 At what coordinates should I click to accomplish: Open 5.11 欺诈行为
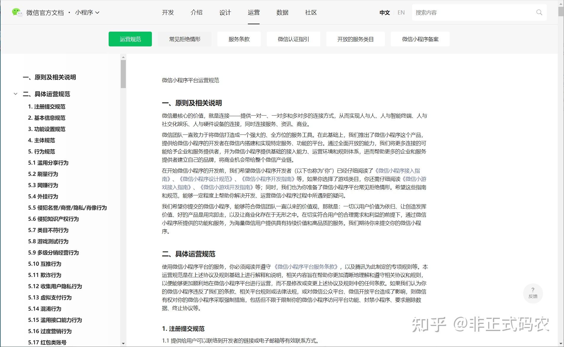pos(45,275)
